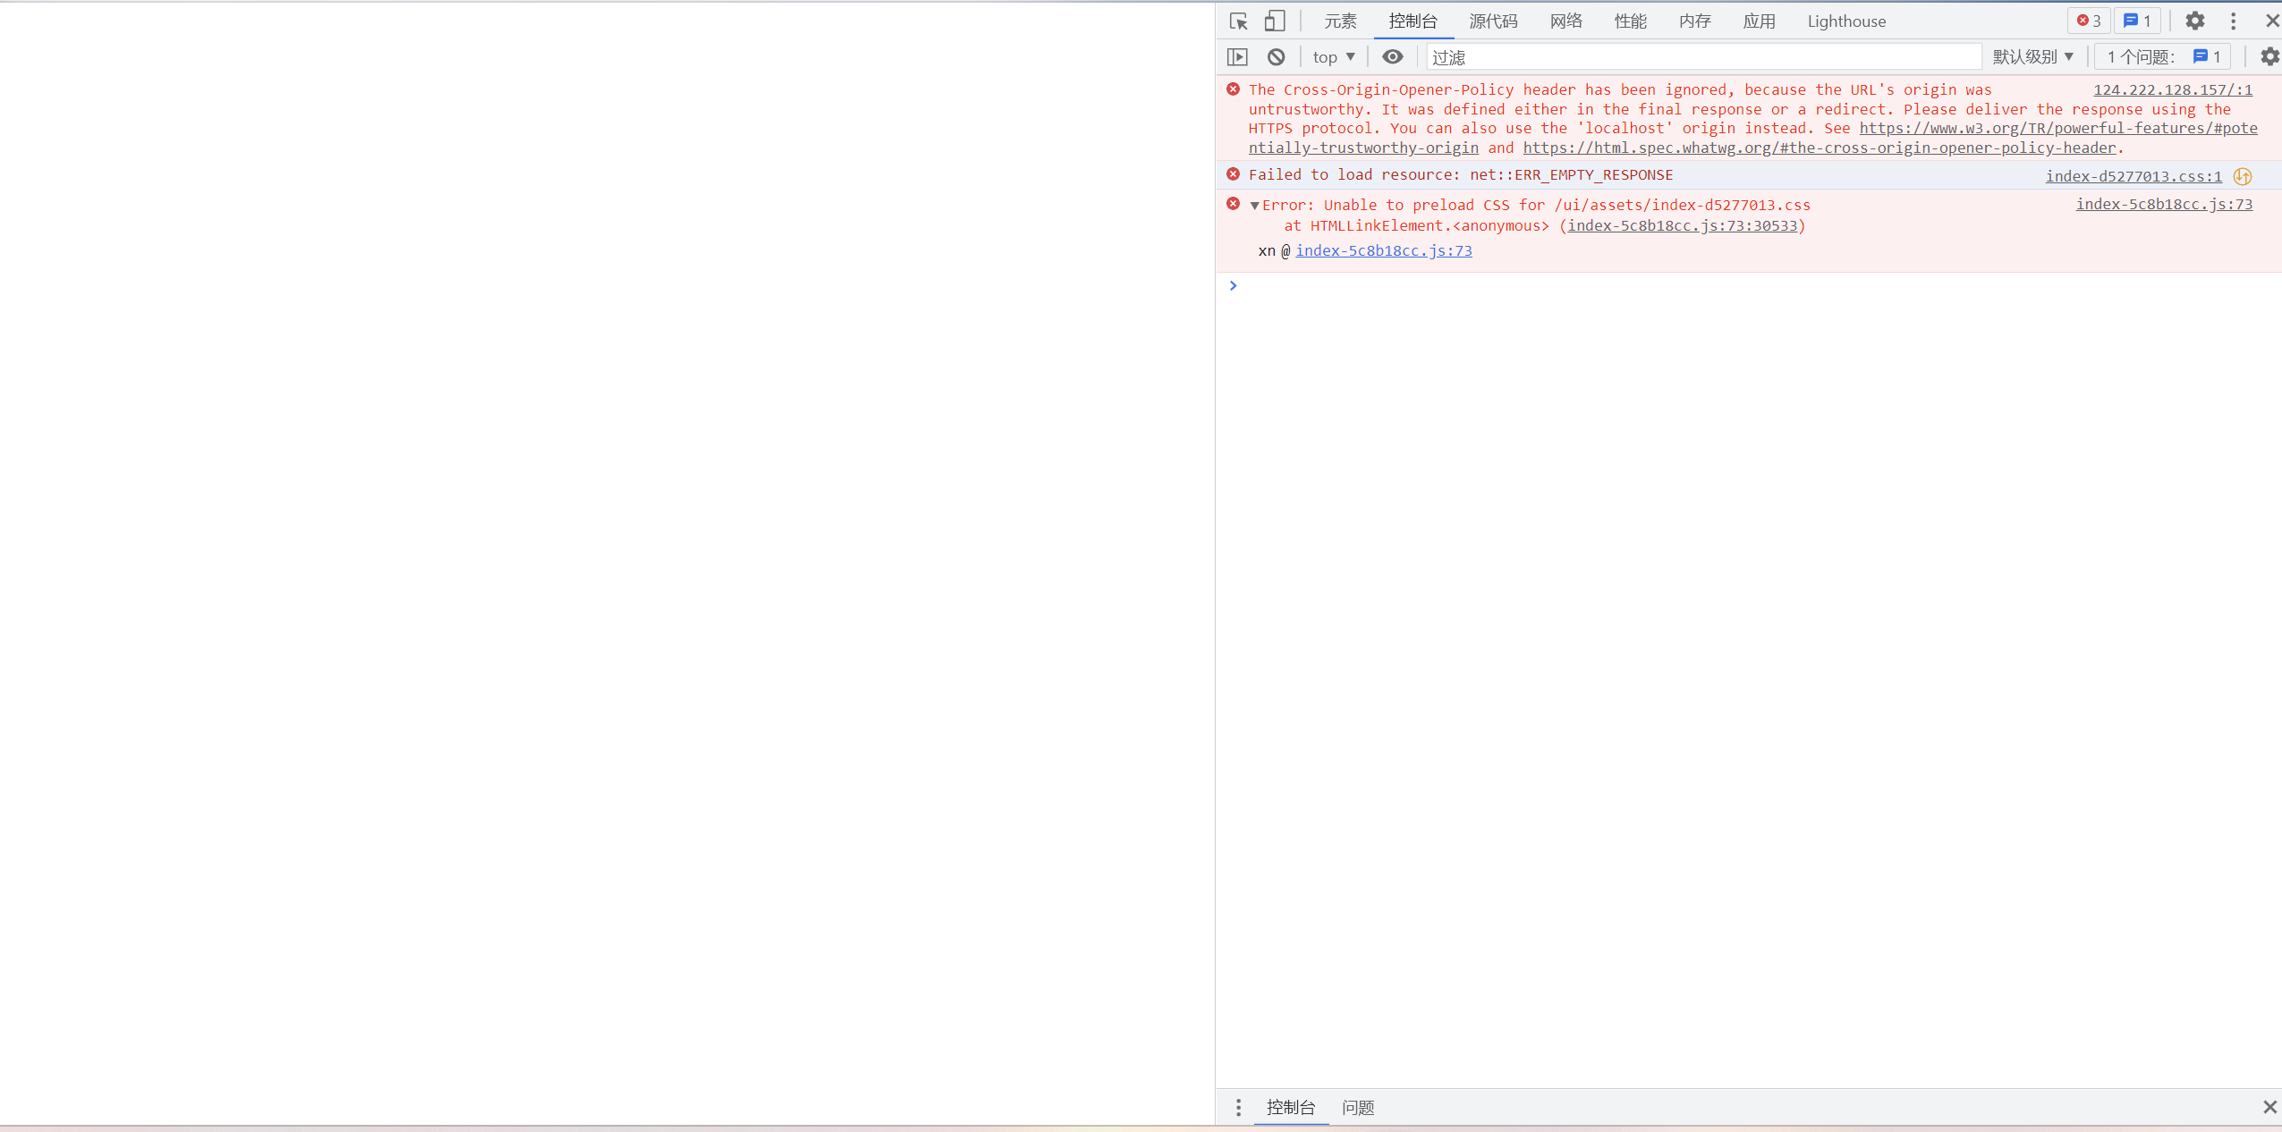Open the 网络 tab

pos(1565,21)
